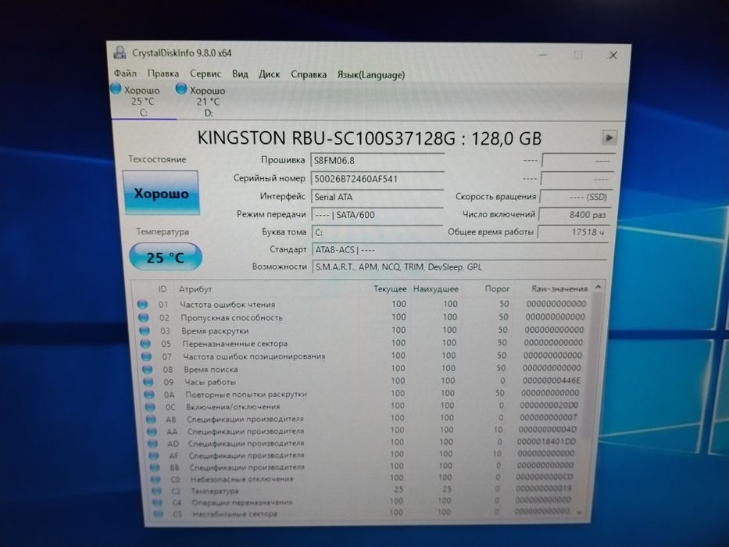Click the Прошивка field S8FM06.8
Image resolution: width=729 pixels, height=547 pixels.
click(x=377, y=160)
